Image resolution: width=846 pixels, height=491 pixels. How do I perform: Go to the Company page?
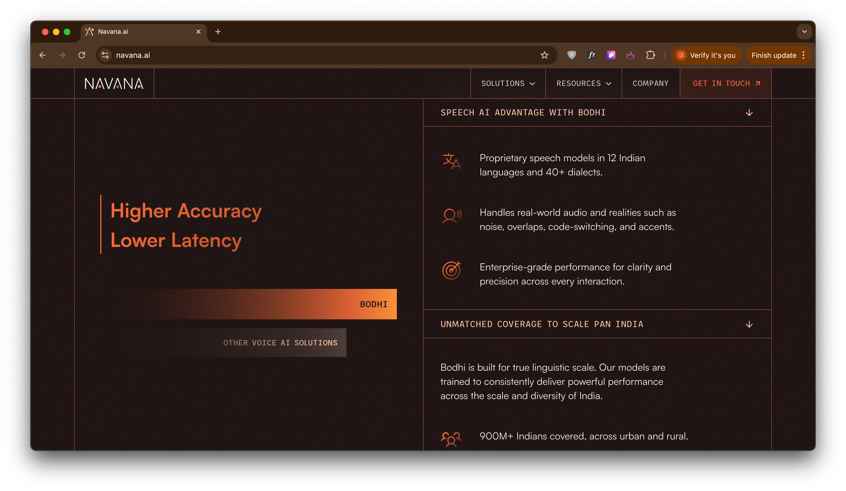pos(651,83)
